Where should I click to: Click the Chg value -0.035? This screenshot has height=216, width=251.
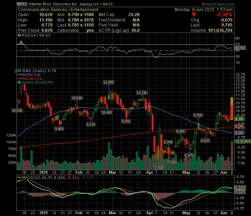point(226,20)
